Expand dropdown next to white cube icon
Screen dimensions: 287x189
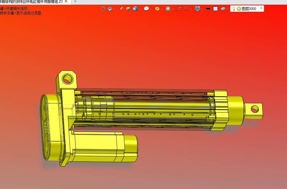tap(151, 9)
